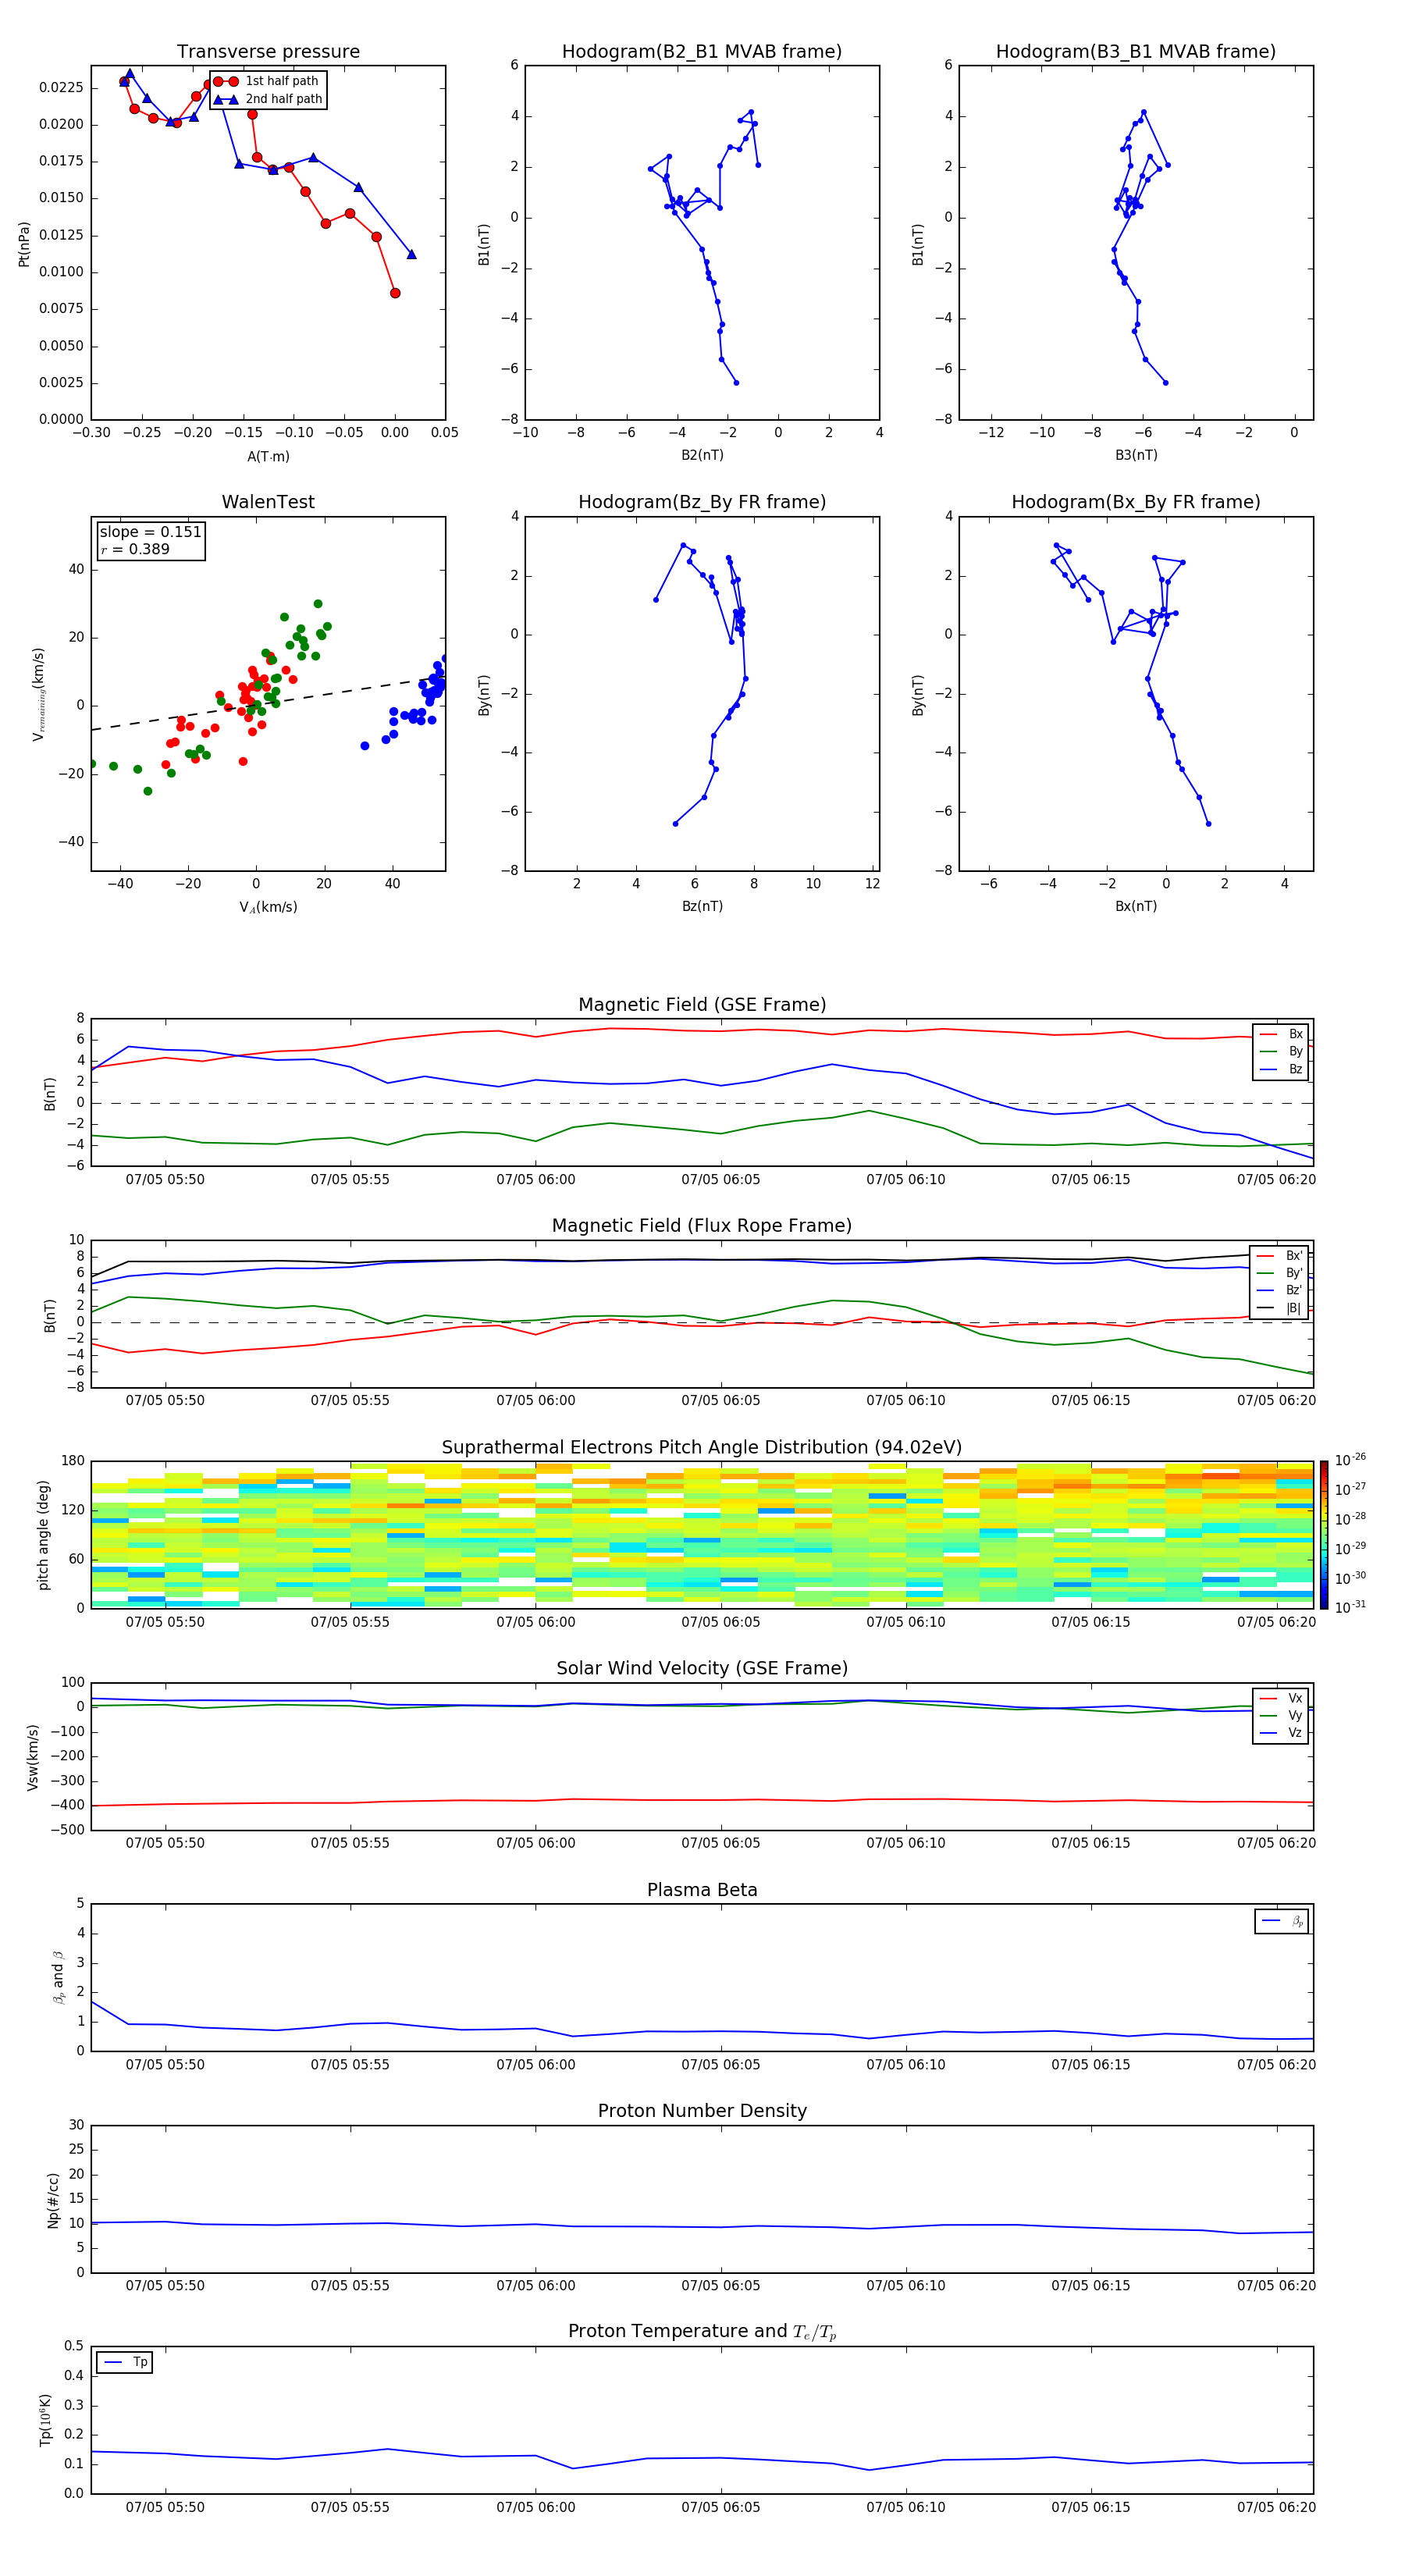1405x2576 pixels.
Task: Click the 'Bz' entry in GSE magnetic legend
Action: (1282, 1069)
